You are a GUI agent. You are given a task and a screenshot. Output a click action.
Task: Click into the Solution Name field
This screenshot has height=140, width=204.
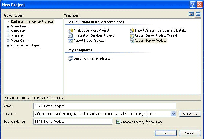point(73,122)
